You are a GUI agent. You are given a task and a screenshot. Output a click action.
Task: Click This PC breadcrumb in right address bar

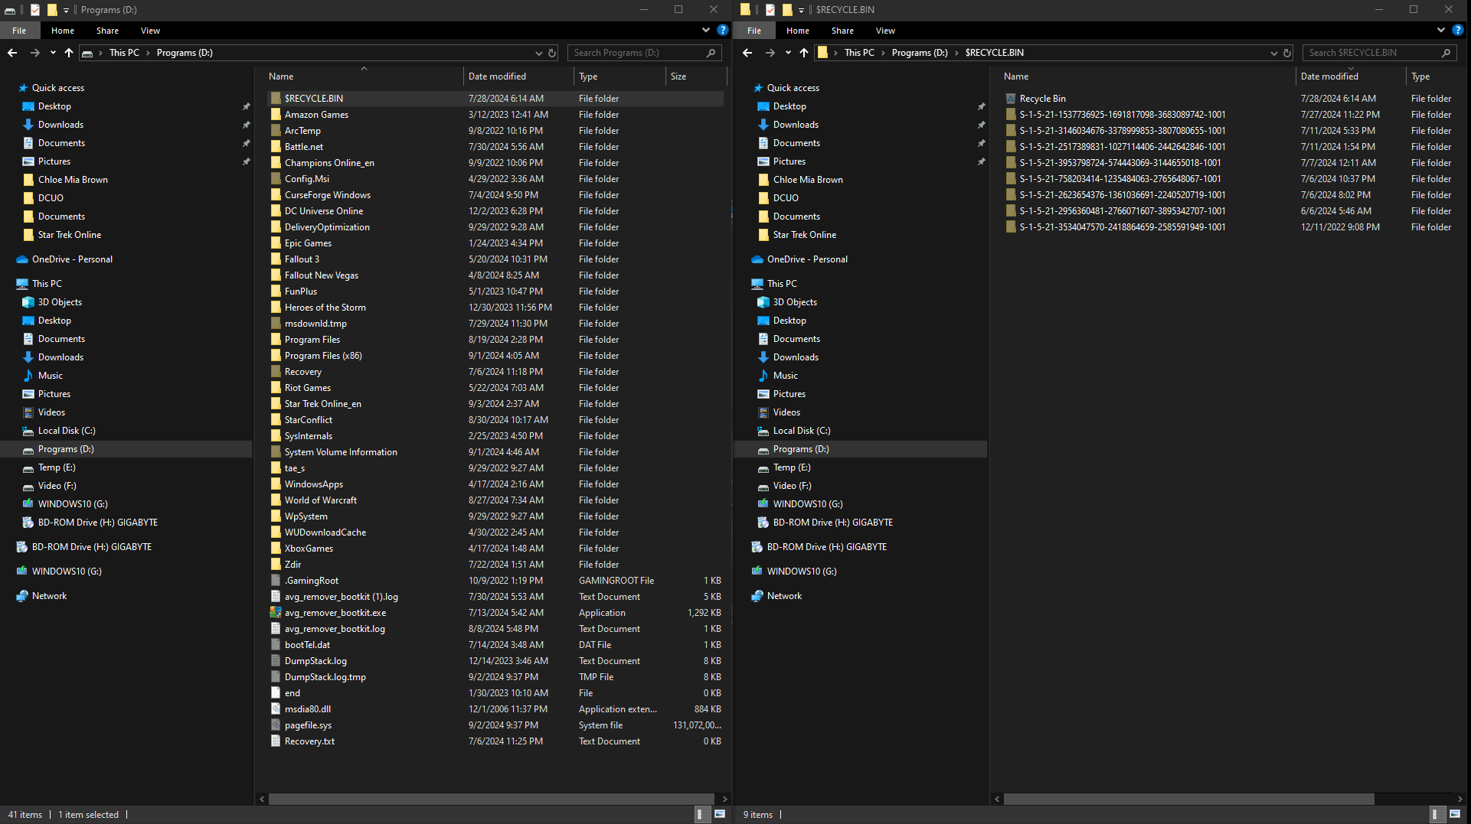[858, 53]
